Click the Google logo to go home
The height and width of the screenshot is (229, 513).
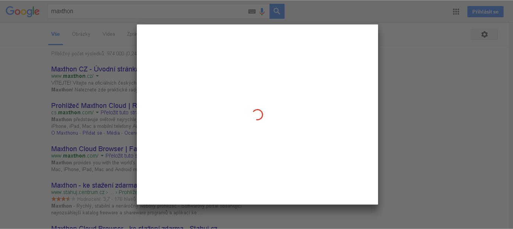23,11
